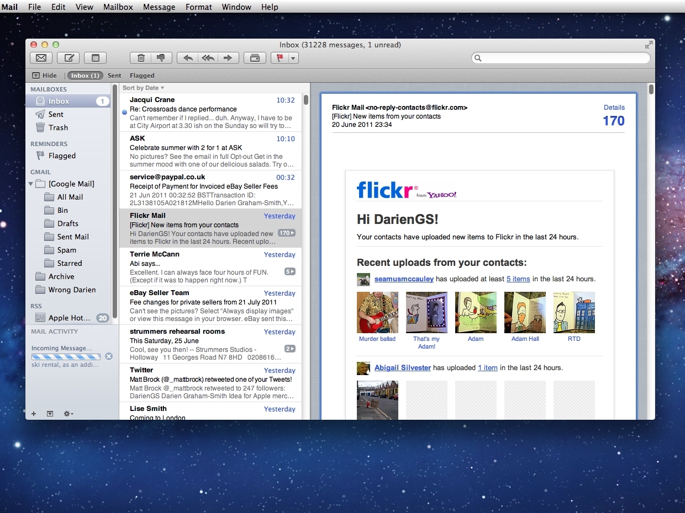
Task: Select the Inbox (1) favorites bar button
Action: 85,76
